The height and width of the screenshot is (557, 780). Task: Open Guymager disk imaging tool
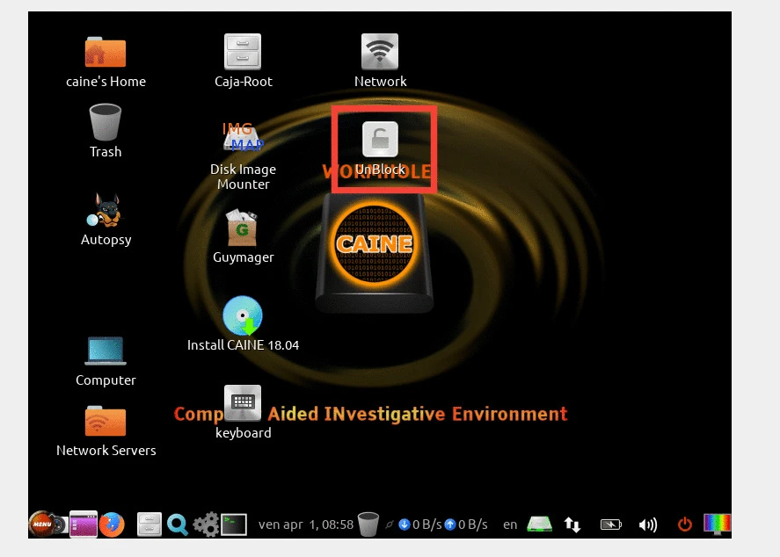[243, 229]
